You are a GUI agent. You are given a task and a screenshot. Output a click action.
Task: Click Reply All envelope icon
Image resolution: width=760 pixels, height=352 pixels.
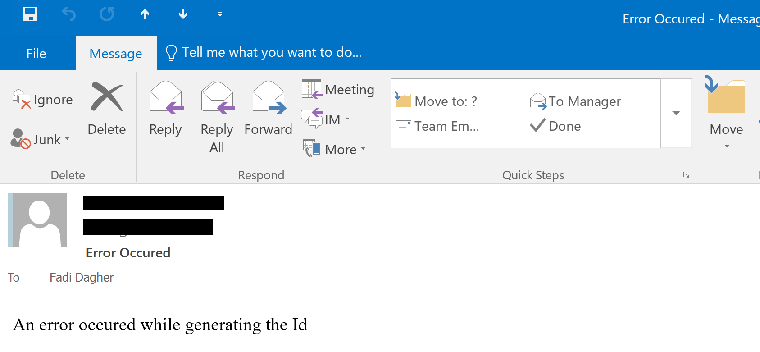[x=217, y=98]
